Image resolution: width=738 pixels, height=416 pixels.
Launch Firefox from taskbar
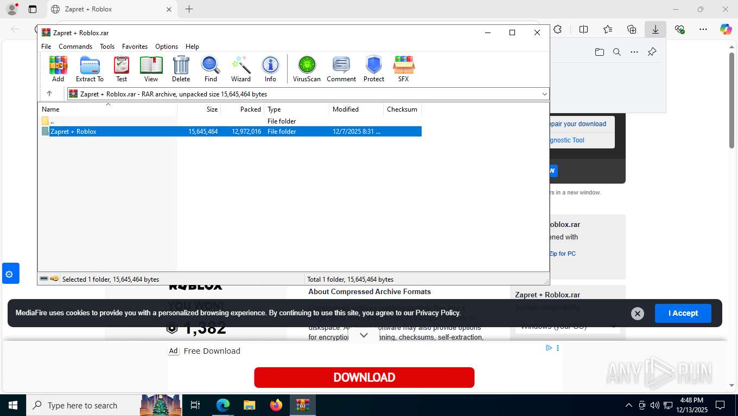(x=276, y=405)
